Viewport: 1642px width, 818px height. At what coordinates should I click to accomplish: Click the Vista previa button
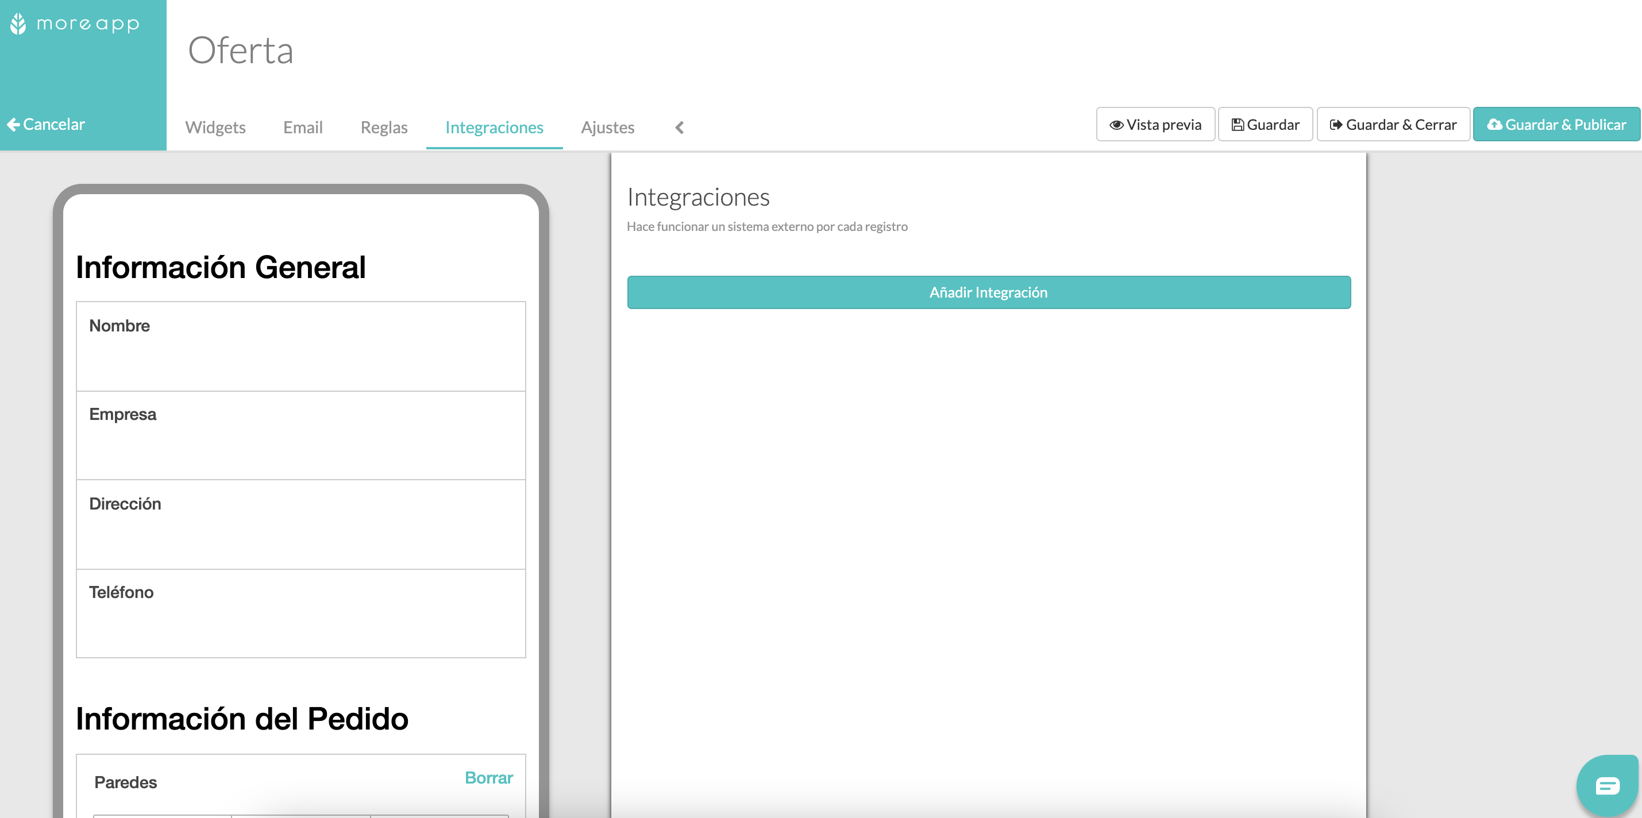(1155, 124)
